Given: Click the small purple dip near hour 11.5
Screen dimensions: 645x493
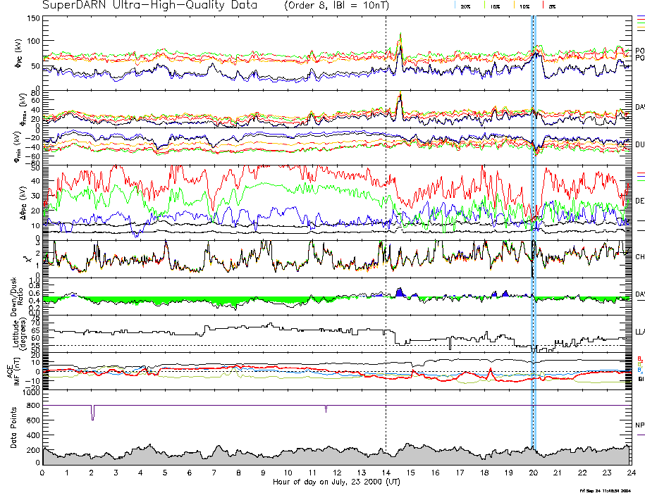Looking at the screenshot, I should pyautogui.click(x=326, y=409).
